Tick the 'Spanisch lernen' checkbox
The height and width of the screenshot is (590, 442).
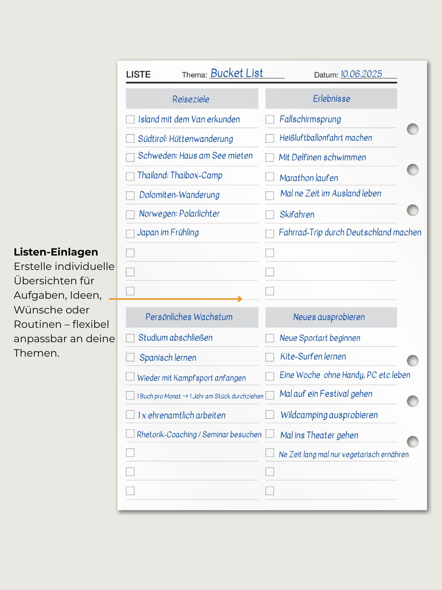click(130, 357)
